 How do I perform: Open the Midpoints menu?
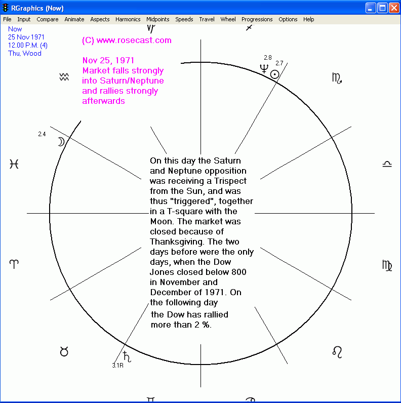158,19
